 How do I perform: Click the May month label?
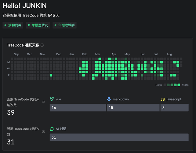click(127, 54)
